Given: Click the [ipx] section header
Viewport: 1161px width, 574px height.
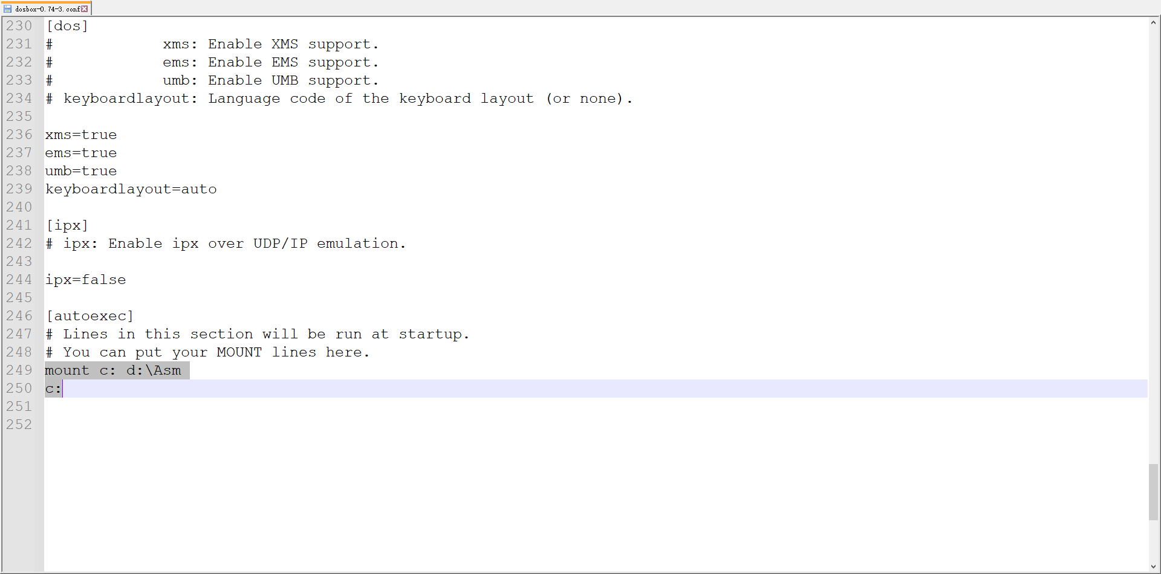Looking at the screenshot, I should tap(67, 225).
